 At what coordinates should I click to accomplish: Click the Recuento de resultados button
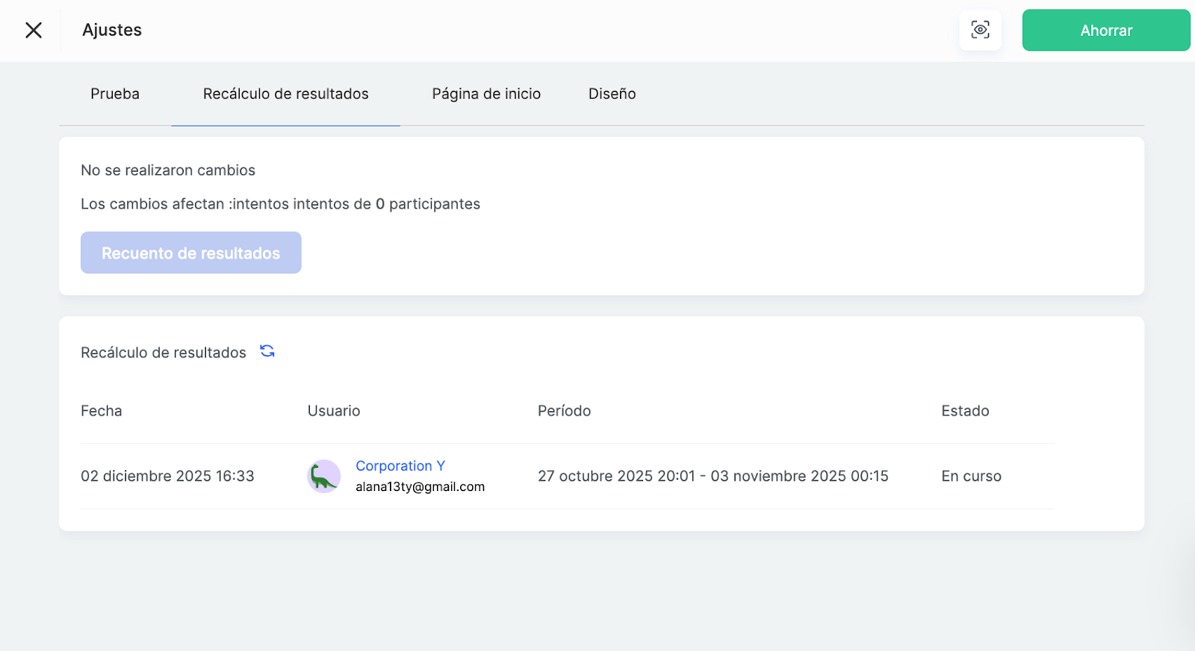click(x=190, y=253)
